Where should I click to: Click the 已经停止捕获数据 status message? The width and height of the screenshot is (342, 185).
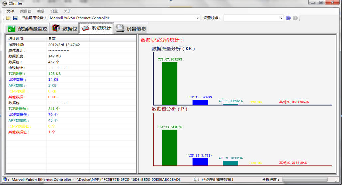[218, 180]
